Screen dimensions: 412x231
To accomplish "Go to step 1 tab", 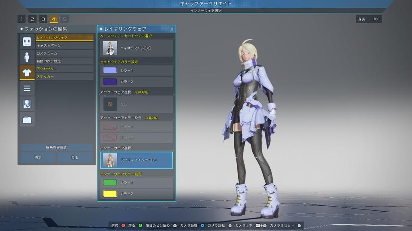I will (x=21, y=19).
